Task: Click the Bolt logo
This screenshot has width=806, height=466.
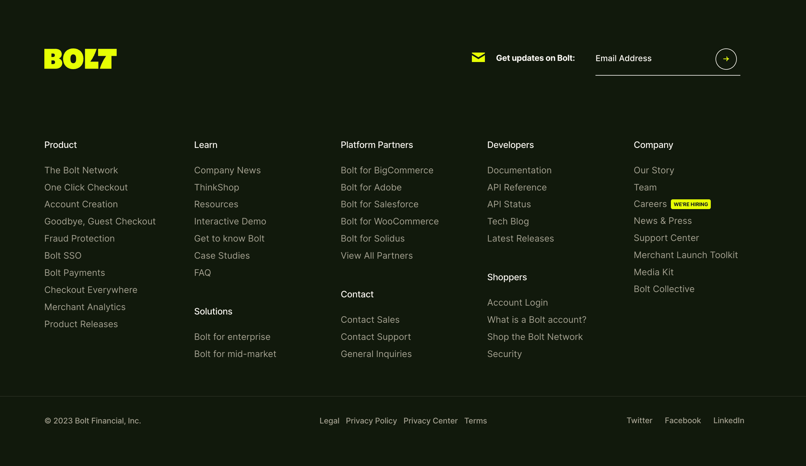Action: (80, 59)
